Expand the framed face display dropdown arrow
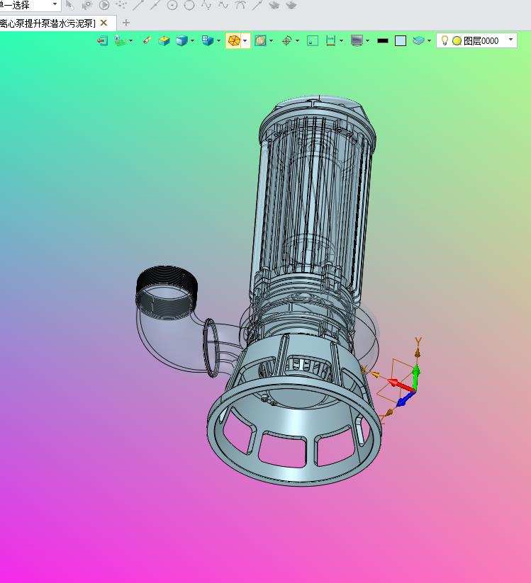The height and width of the screenshot is (583, 531). pos(271,40)
